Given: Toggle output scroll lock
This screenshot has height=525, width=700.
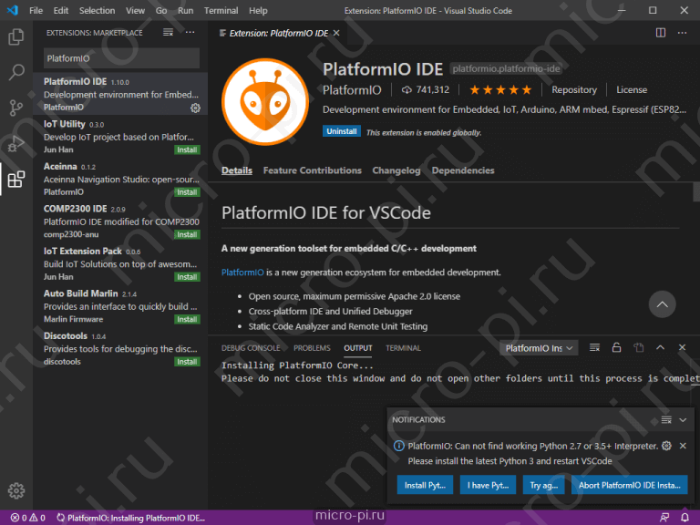Looking at the screenshot, I should [x=616, y=347].
